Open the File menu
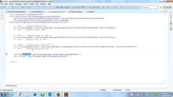The image size is (173, 97). pyautogui.click(x=2, y=4)
